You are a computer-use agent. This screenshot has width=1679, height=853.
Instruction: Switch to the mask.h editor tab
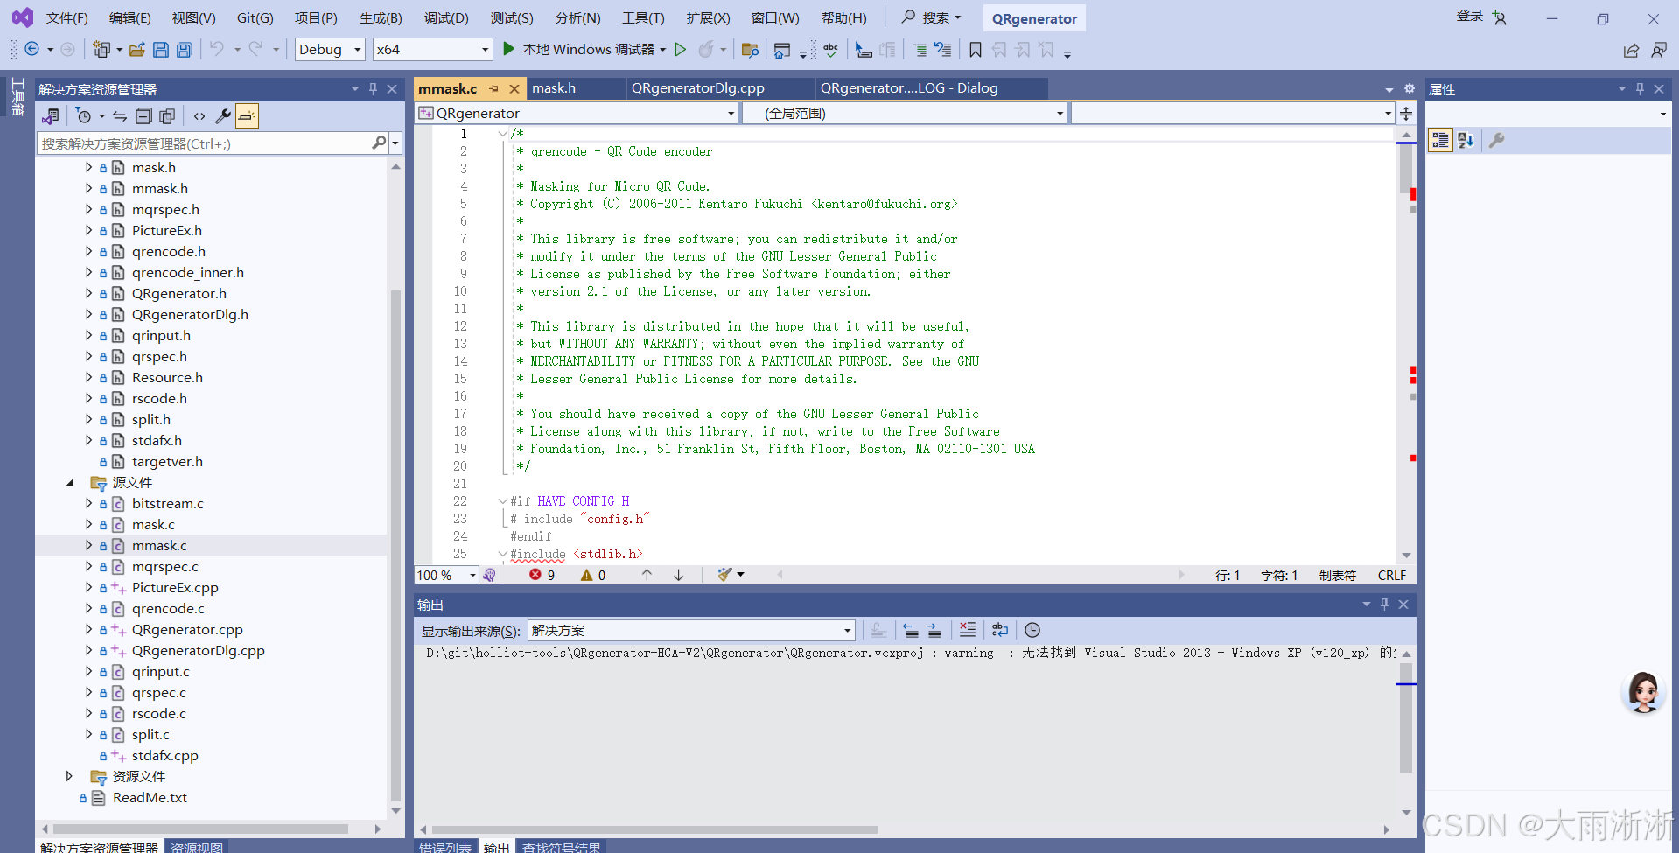[554, 88]
